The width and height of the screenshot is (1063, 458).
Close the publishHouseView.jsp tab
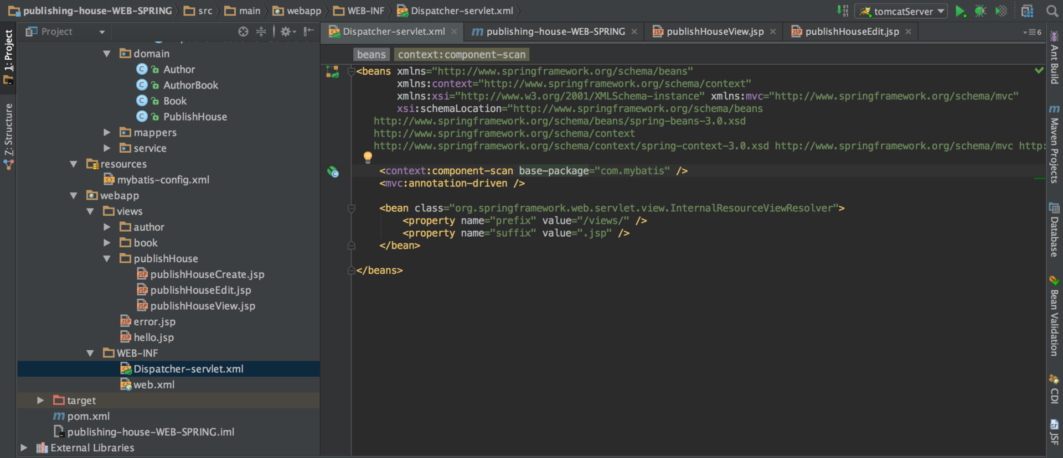(x=773, y=32)
